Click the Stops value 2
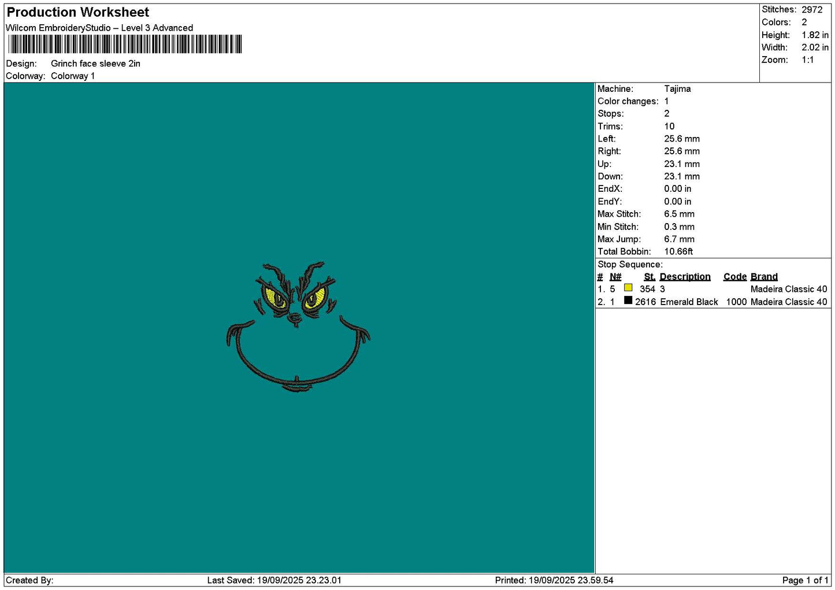Screen dimensions: 835x590 667,114
